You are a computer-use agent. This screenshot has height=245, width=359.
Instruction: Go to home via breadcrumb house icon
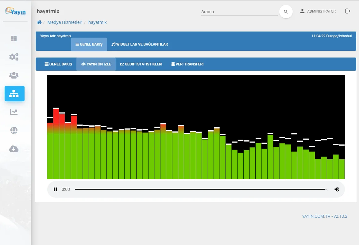coord(39,22)
